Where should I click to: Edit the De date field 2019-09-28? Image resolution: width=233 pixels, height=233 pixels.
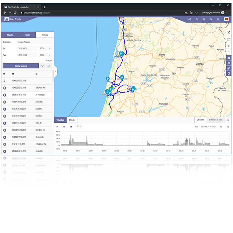pyautogui.click(x=27, y=49)
